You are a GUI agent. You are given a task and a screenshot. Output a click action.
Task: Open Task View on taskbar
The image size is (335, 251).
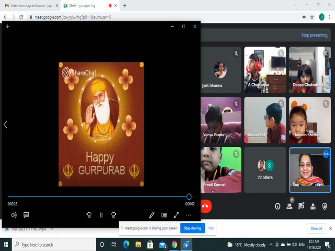[114, 245]
